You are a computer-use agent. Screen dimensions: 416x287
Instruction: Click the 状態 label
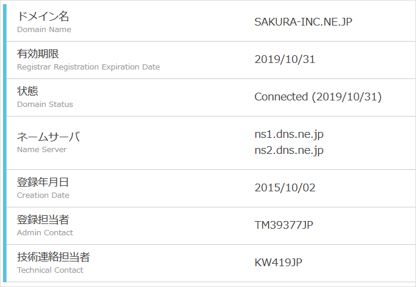(x=27, y=92)
